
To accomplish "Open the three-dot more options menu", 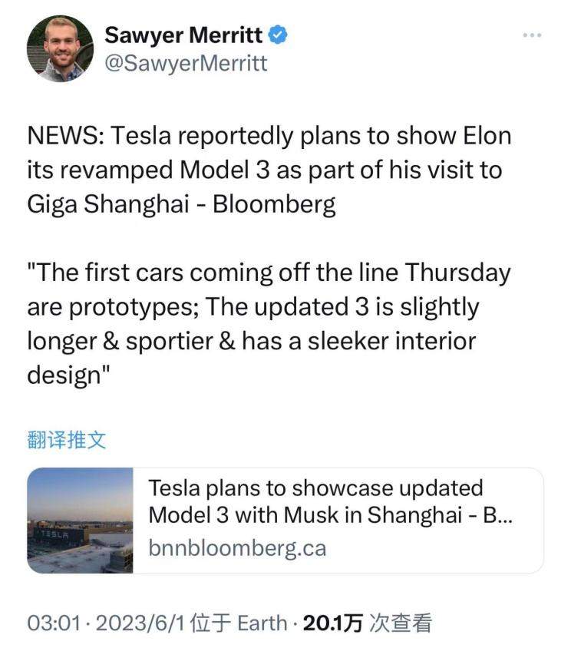I will click(532, 35).
